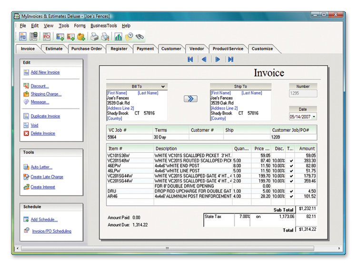Toggle tax checkmark on AR46 row
The image size is (357, 269).
(291, 196)
